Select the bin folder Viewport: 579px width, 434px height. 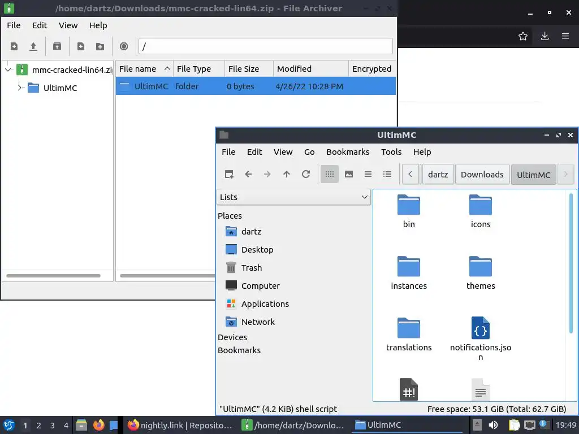[409, 211]
